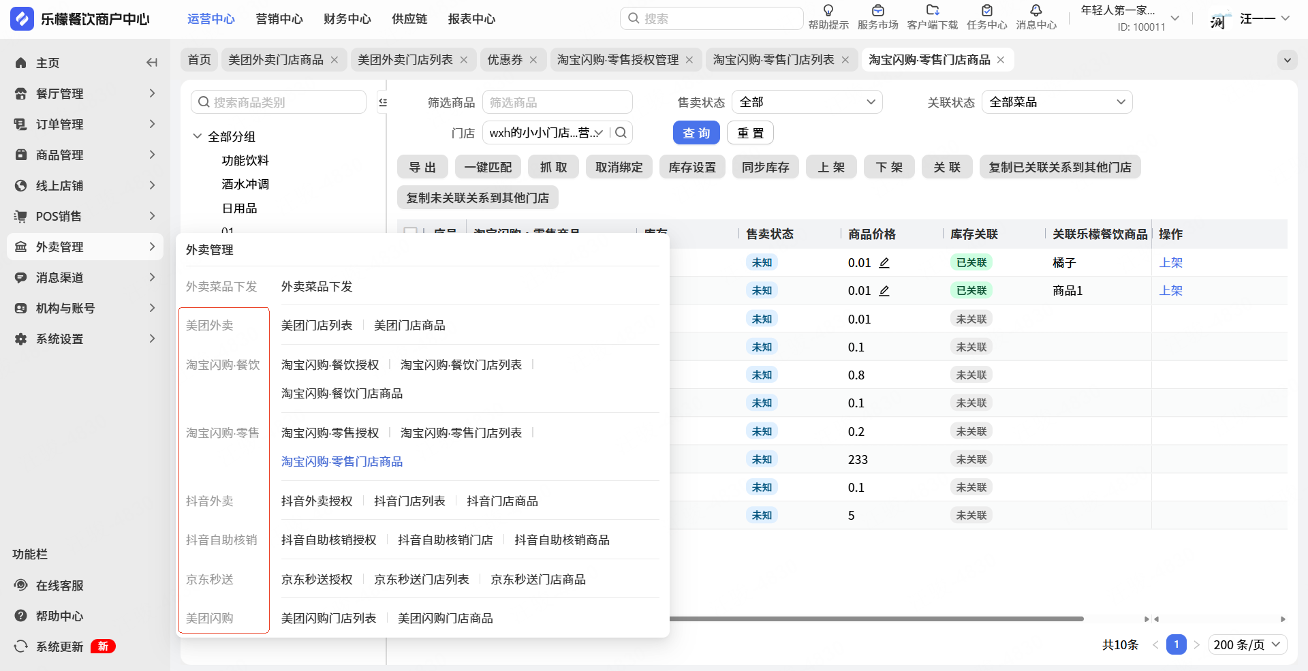Click 上架 link in 商品1 row
Viewport: 1308px width, 671px height.
1170,291
